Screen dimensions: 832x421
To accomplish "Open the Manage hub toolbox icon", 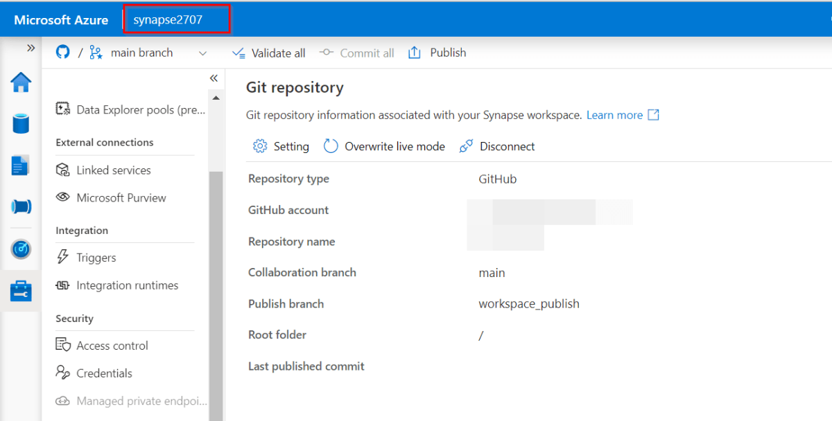I will [x=21, y=291].
